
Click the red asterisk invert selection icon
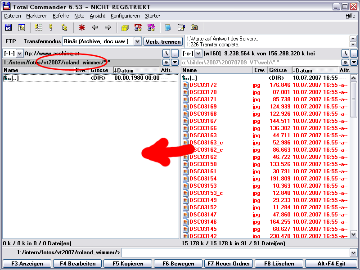click(x=82, y=27)
